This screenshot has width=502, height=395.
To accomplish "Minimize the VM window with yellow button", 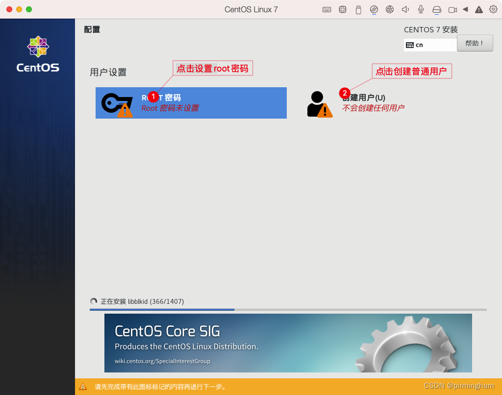I will coord(19,9).
